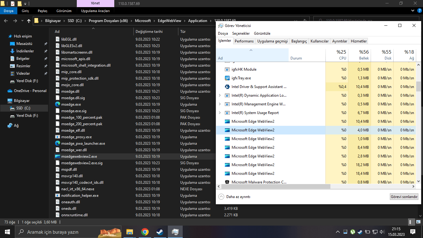Viewport: 423px width, 238px height.
Task: Open the Customize Quick Access Toolbar dropdown
Action: pyautogui.click(x=25, y=4)
